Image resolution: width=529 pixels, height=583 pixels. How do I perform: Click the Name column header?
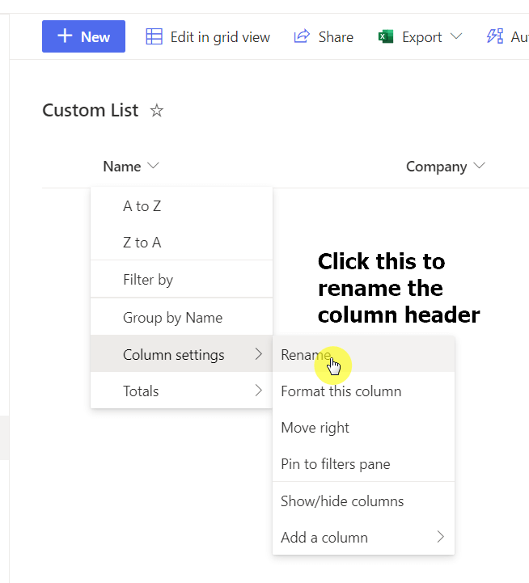(122, 167)
